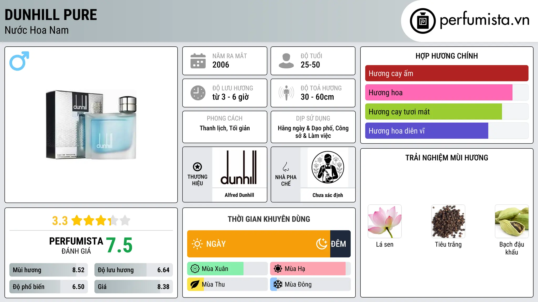Viewport: 538px width, 302px height.
Task: Click the sun icon next to Ngày
Action: click(x=197, y=244)
